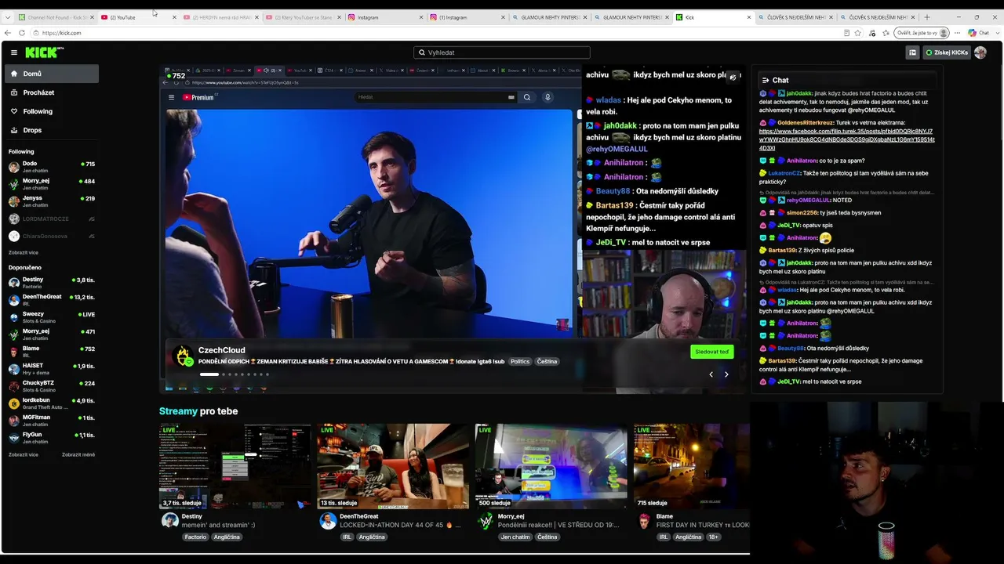Focus the Vyhledat search field

(x=501, y=52)
